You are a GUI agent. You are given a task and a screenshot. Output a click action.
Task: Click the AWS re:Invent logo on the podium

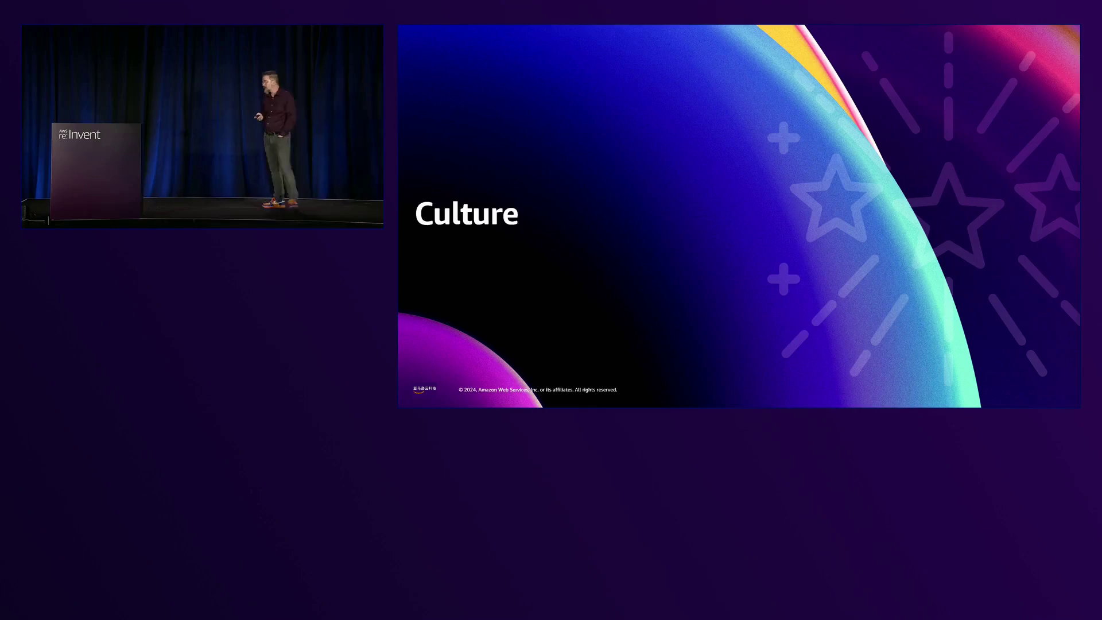point(80,134)
